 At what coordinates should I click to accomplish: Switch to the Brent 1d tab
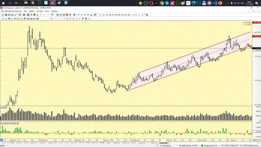point(95,143)
